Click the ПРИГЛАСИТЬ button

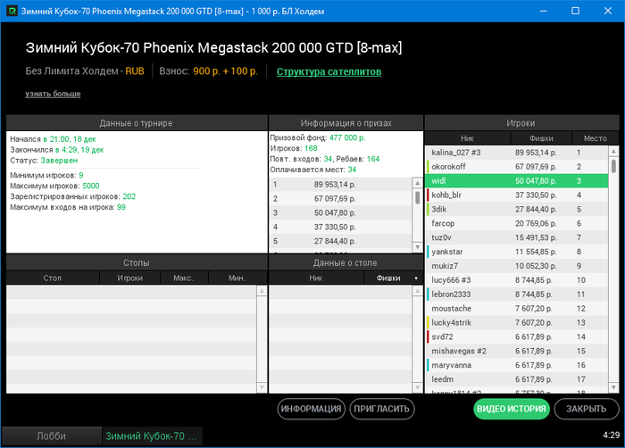tap(382, 409)
